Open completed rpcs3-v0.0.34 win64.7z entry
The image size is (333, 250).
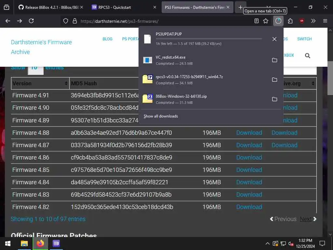[x=205, y=80]
